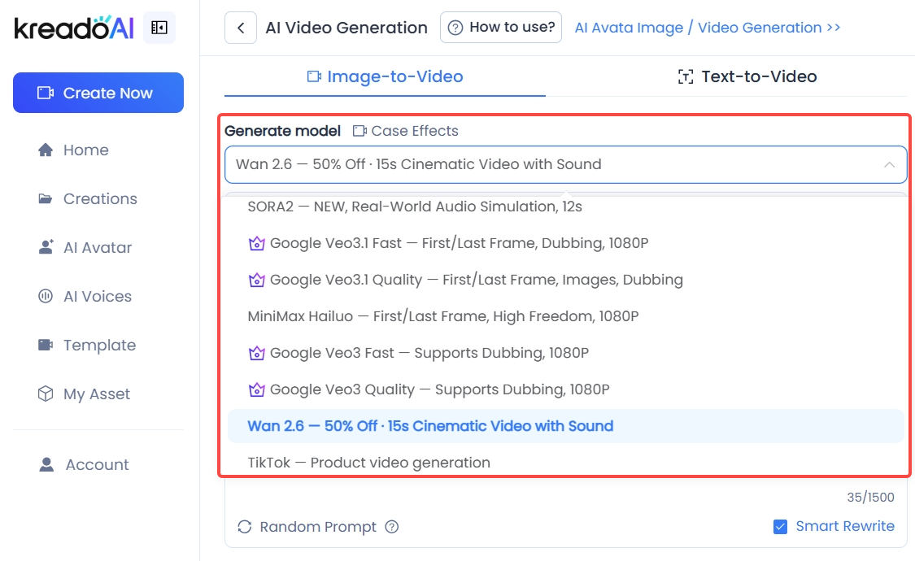Screen dimensions: 915x561
Task: Open the How to use? guide
Action: pos(502,28)
